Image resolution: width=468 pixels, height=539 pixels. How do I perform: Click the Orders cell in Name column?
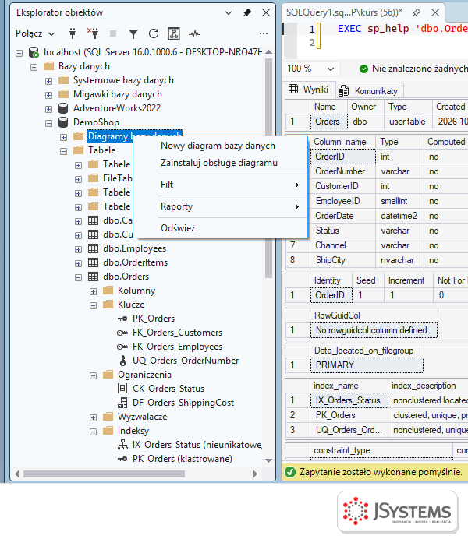coord(328,122)
